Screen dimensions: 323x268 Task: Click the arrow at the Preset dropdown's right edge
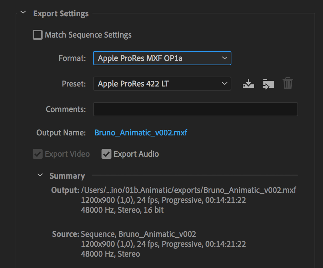pos(225,84)
